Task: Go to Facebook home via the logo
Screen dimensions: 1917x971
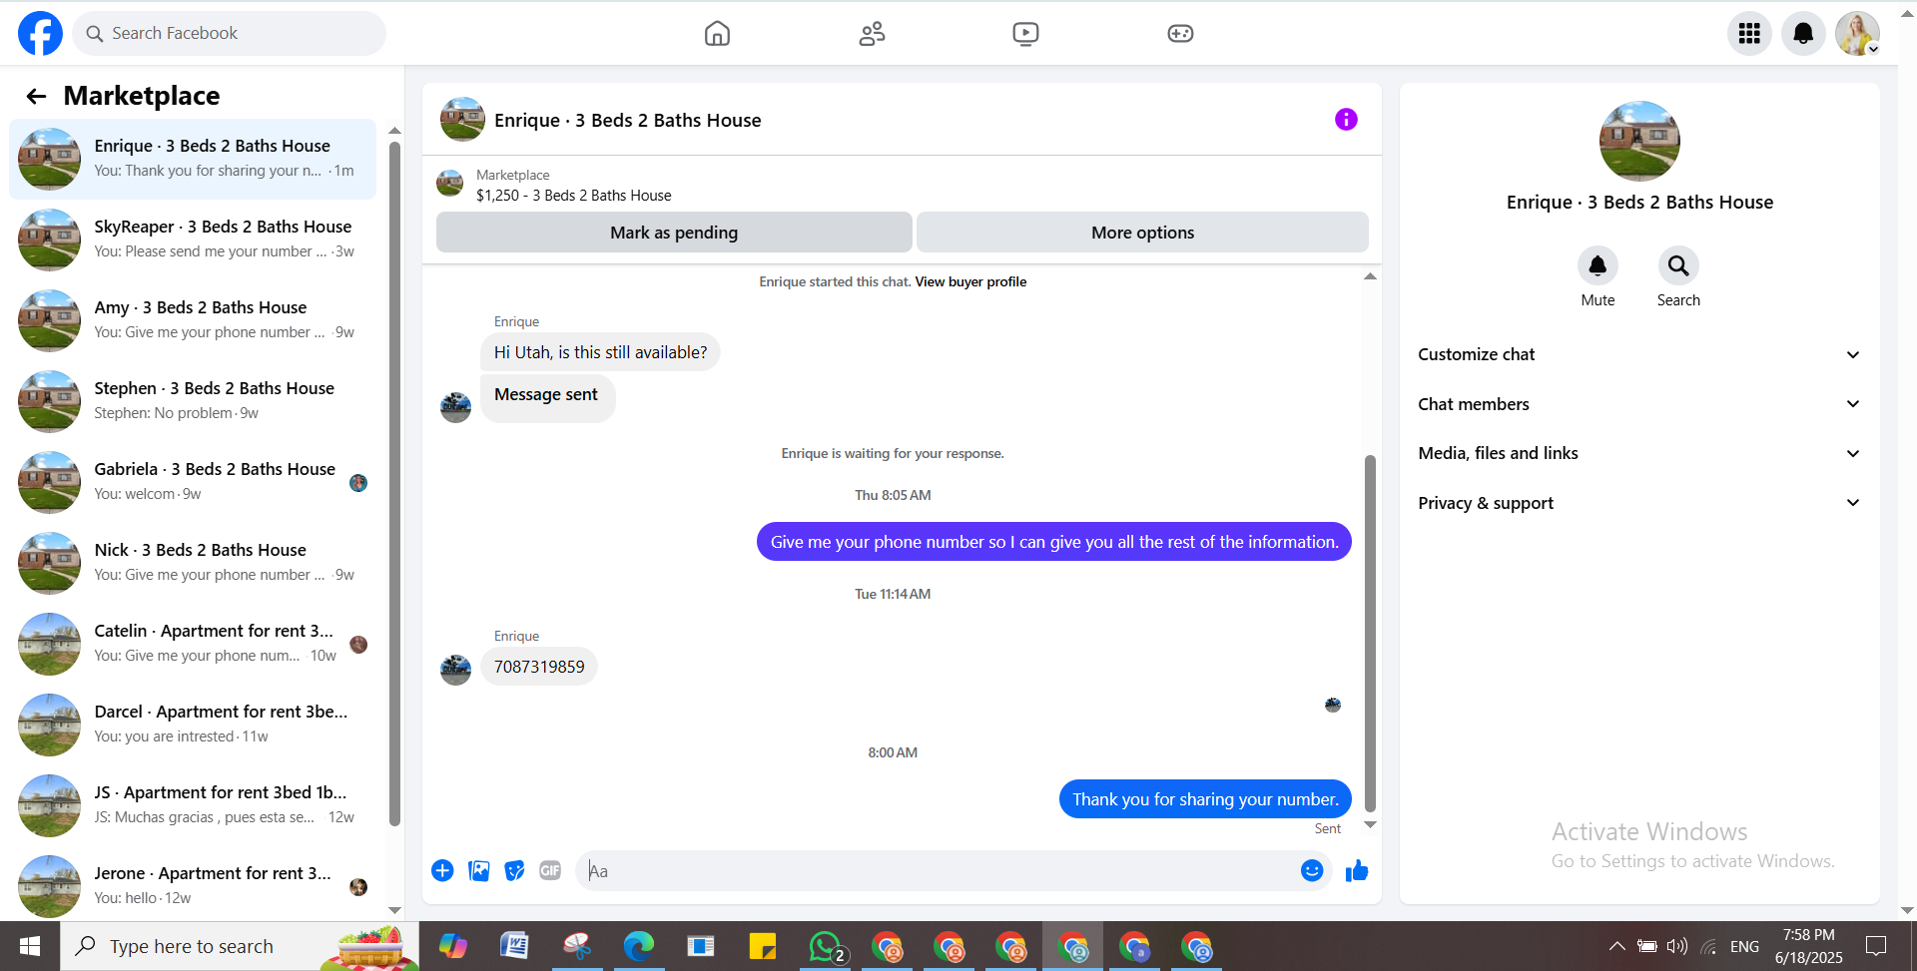Action: (40, 33)
